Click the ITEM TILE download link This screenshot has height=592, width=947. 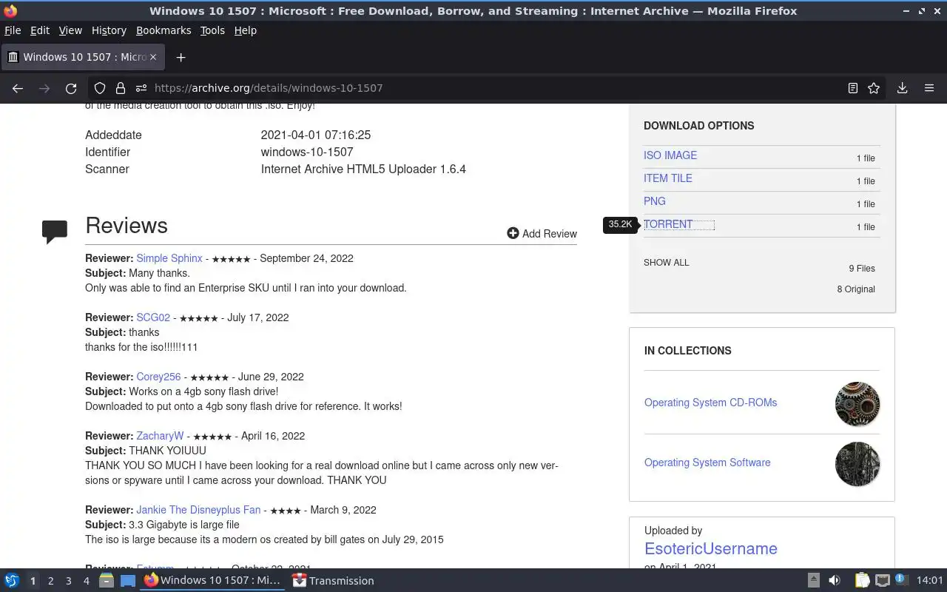(668, 178)
